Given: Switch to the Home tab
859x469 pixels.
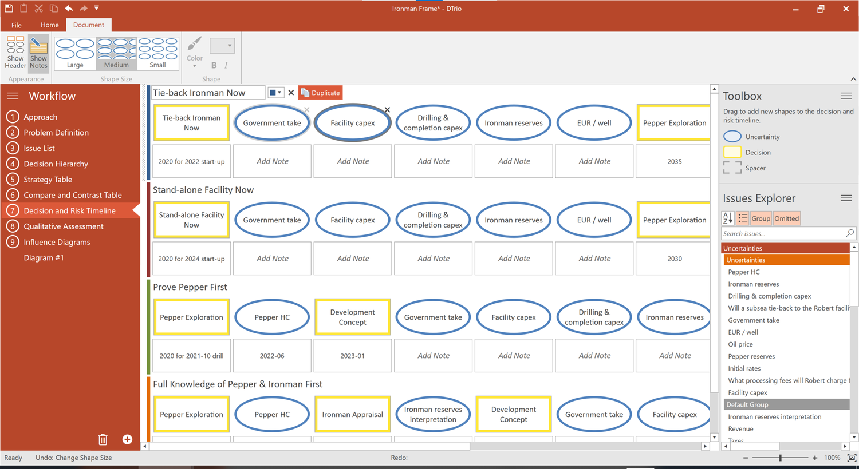Looking at the screenshot, I should coord(50,25).
